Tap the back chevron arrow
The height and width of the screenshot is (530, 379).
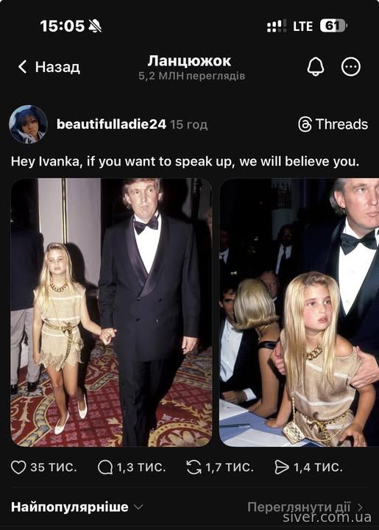tap(22, 66)
